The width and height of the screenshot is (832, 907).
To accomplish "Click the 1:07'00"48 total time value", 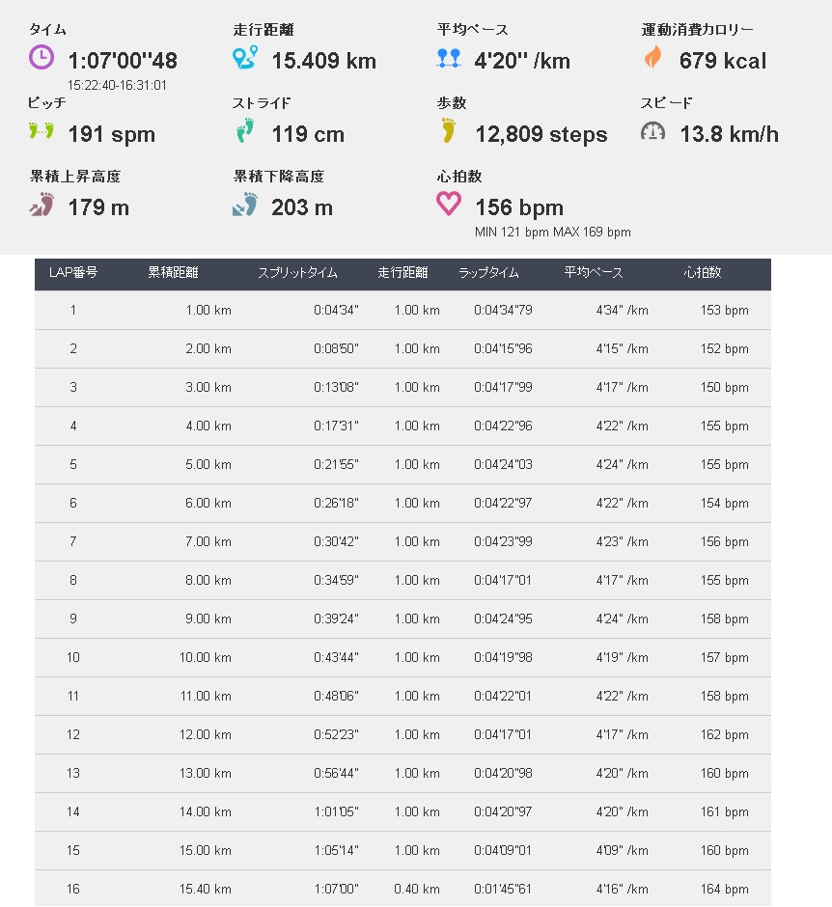I will [123, 61].
